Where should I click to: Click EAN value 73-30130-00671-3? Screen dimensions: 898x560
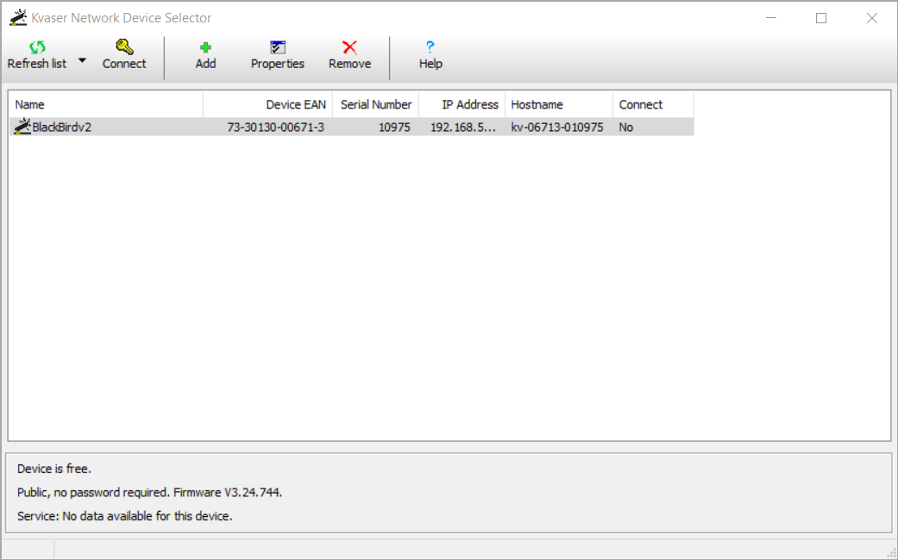click(275, 127)
